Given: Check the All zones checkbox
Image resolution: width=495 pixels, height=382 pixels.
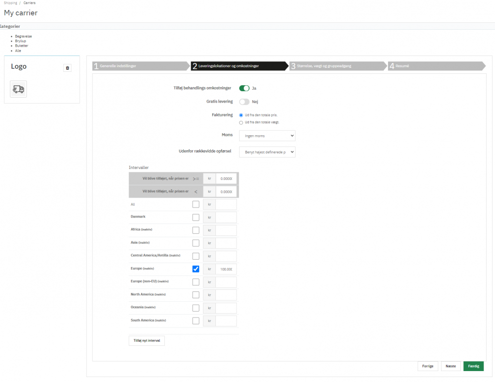Looking at the screenshot, I should (196, 205).
